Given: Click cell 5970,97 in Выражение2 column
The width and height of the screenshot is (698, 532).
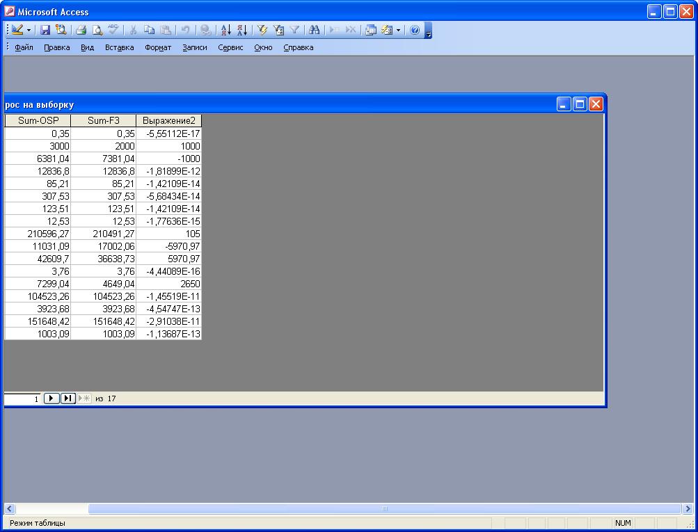Looking at the screenshot, I should pos(168,259).
